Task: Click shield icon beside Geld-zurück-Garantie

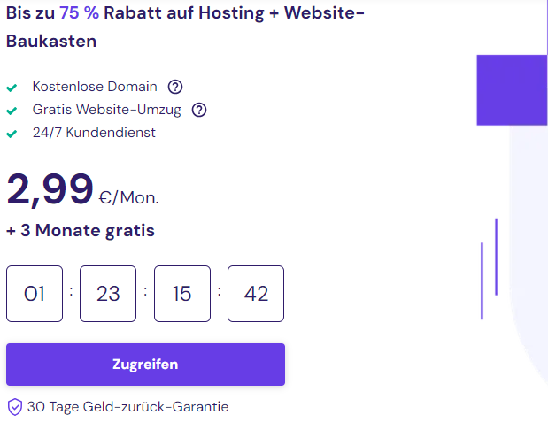Action: [x=15, y=407]
